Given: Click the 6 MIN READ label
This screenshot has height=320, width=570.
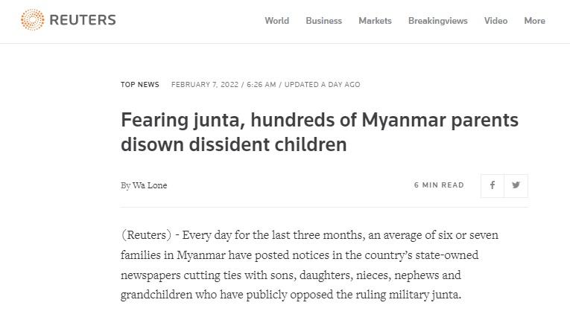Looking at the screenshot, I should [439, 185].
